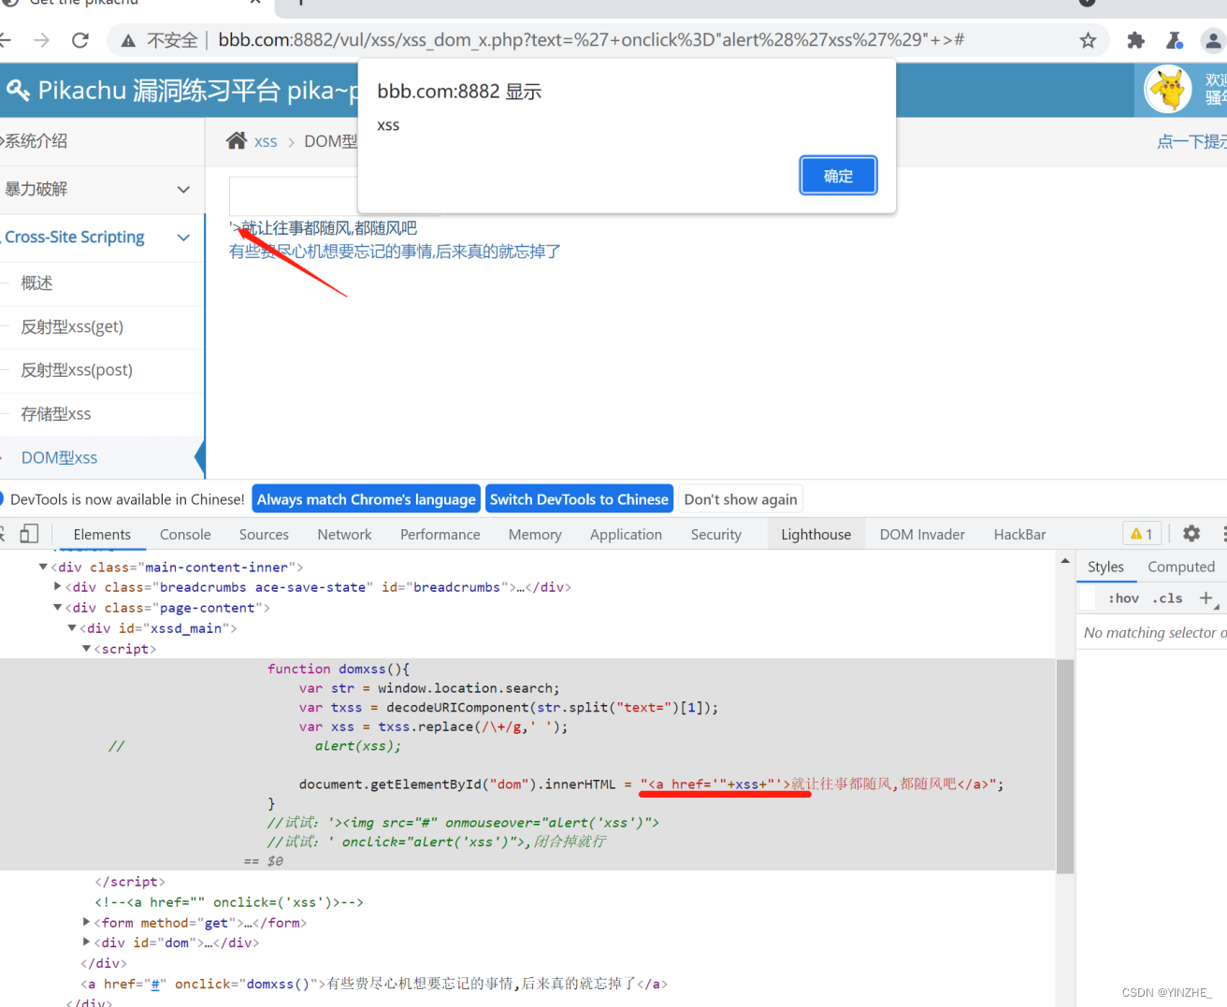Collapse the main-content-inner div node

(x=43, y=567)
